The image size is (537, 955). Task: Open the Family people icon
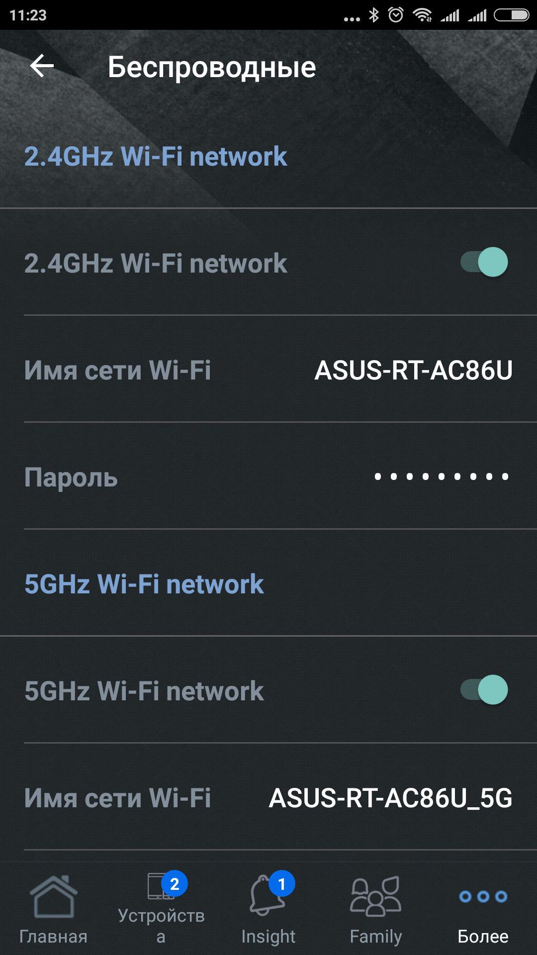pos(375,897)
